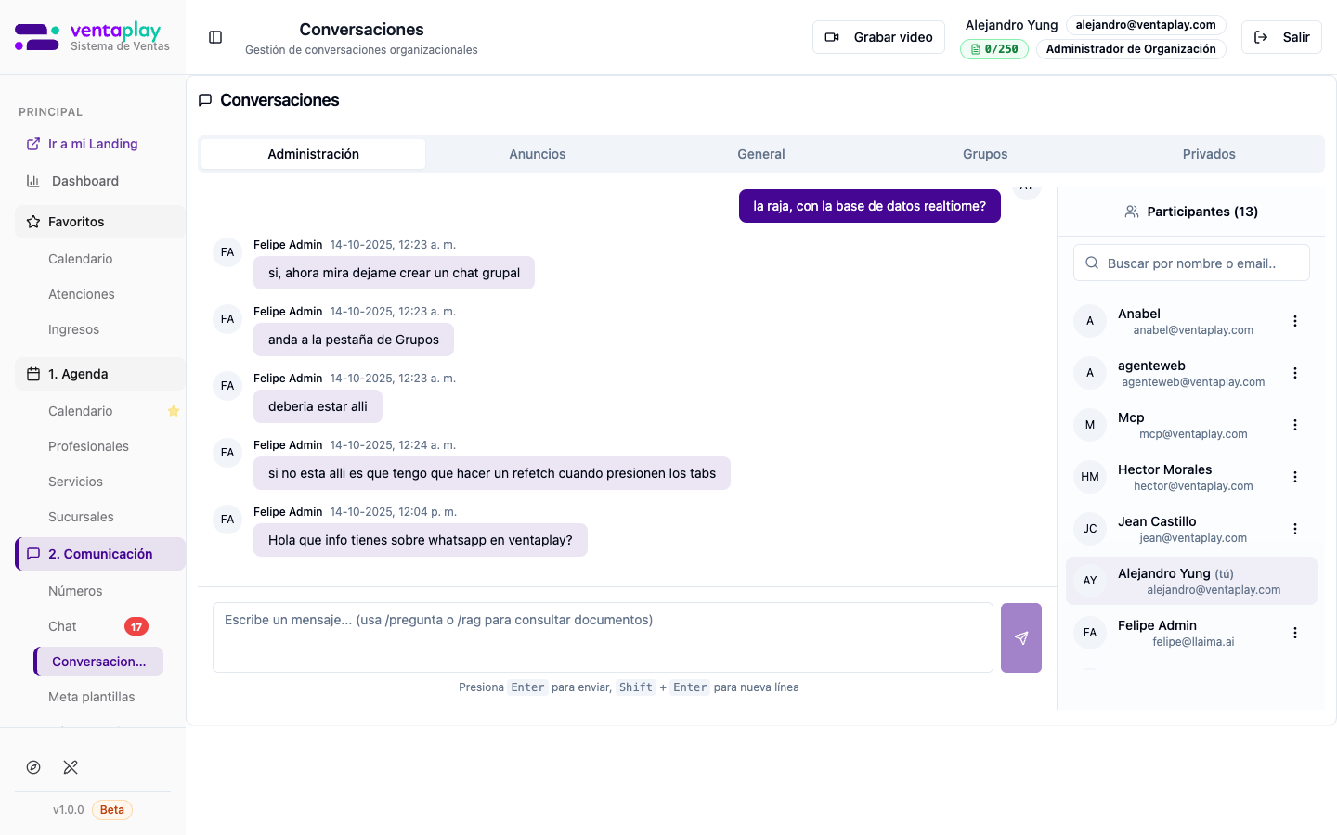Image resolution: width=1337 pixels, height=835 pixels.
Task: Click the logout arrow icon on Salir
Action: tap(1262, 37)
